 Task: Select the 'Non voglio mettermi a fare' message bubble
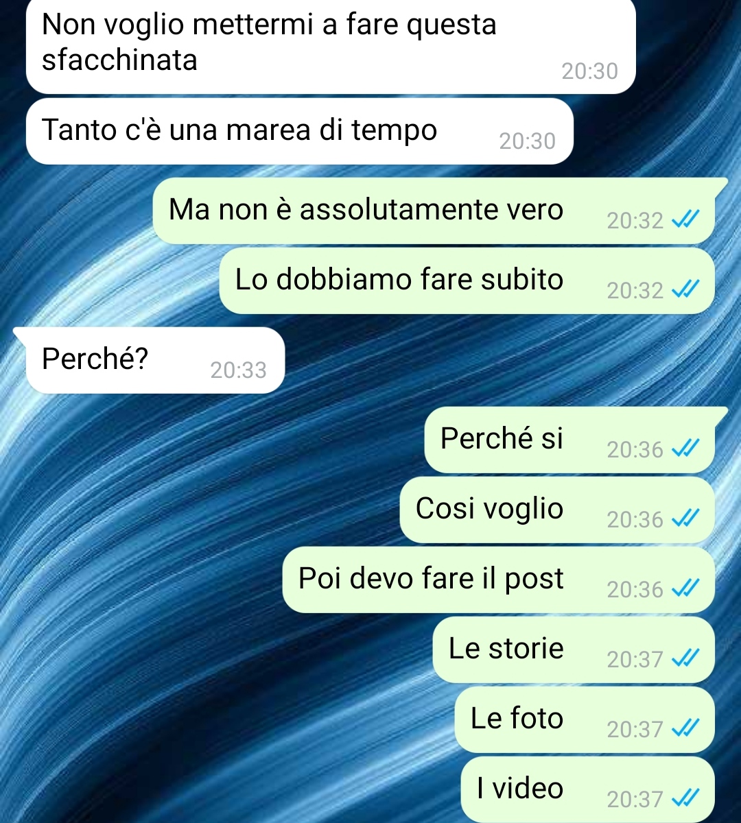(x=331, y=45)
